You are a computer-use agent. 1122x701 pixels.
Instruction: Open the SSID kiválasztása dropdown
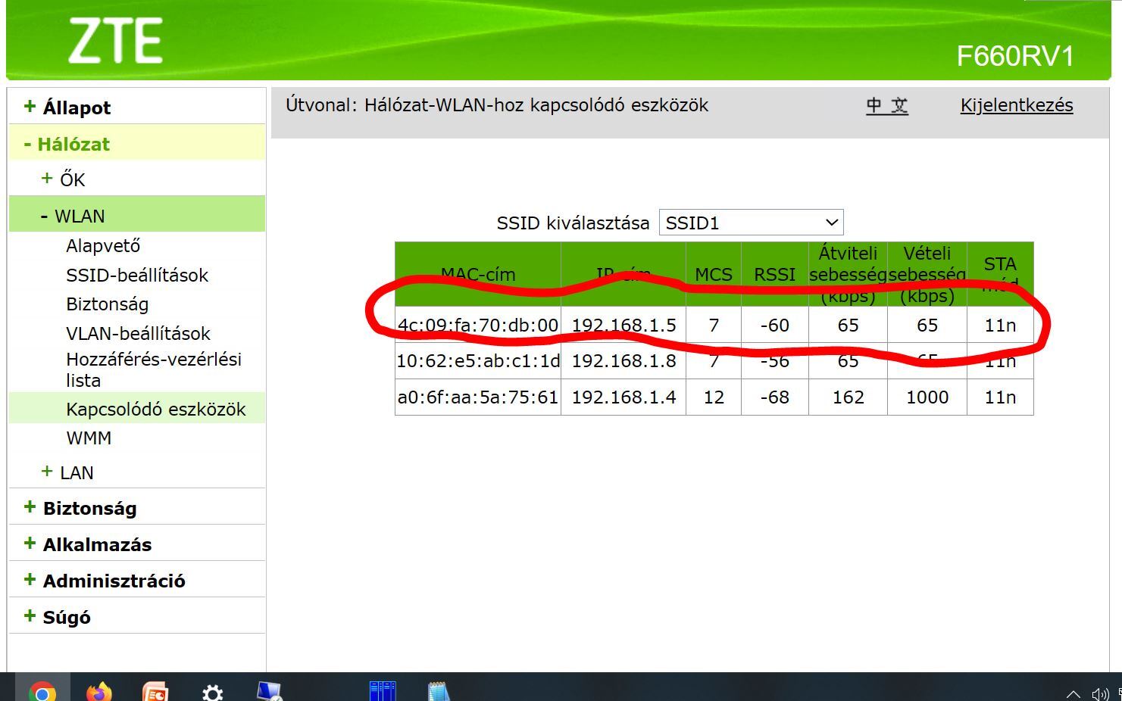(x=751, y=223)
